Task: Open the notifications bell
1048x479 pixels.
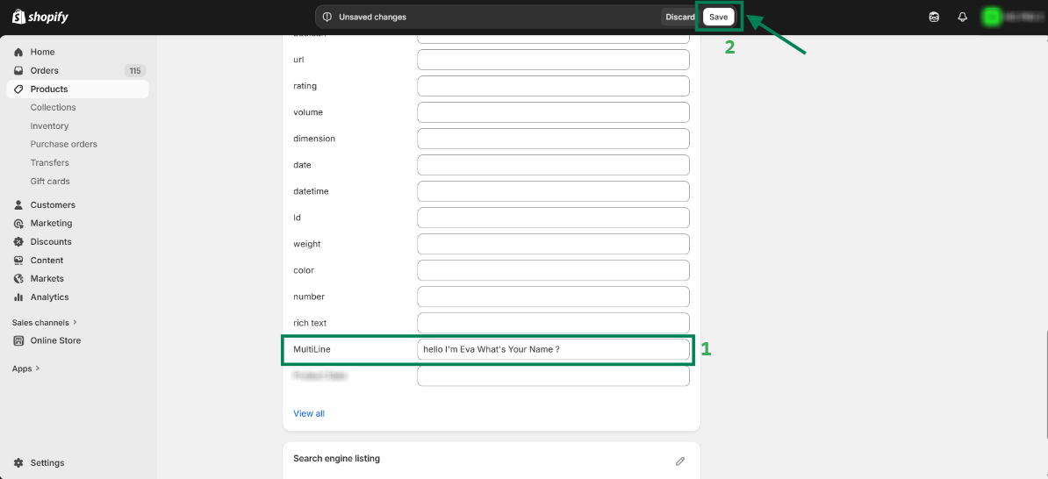Action: tap(962, 17)
